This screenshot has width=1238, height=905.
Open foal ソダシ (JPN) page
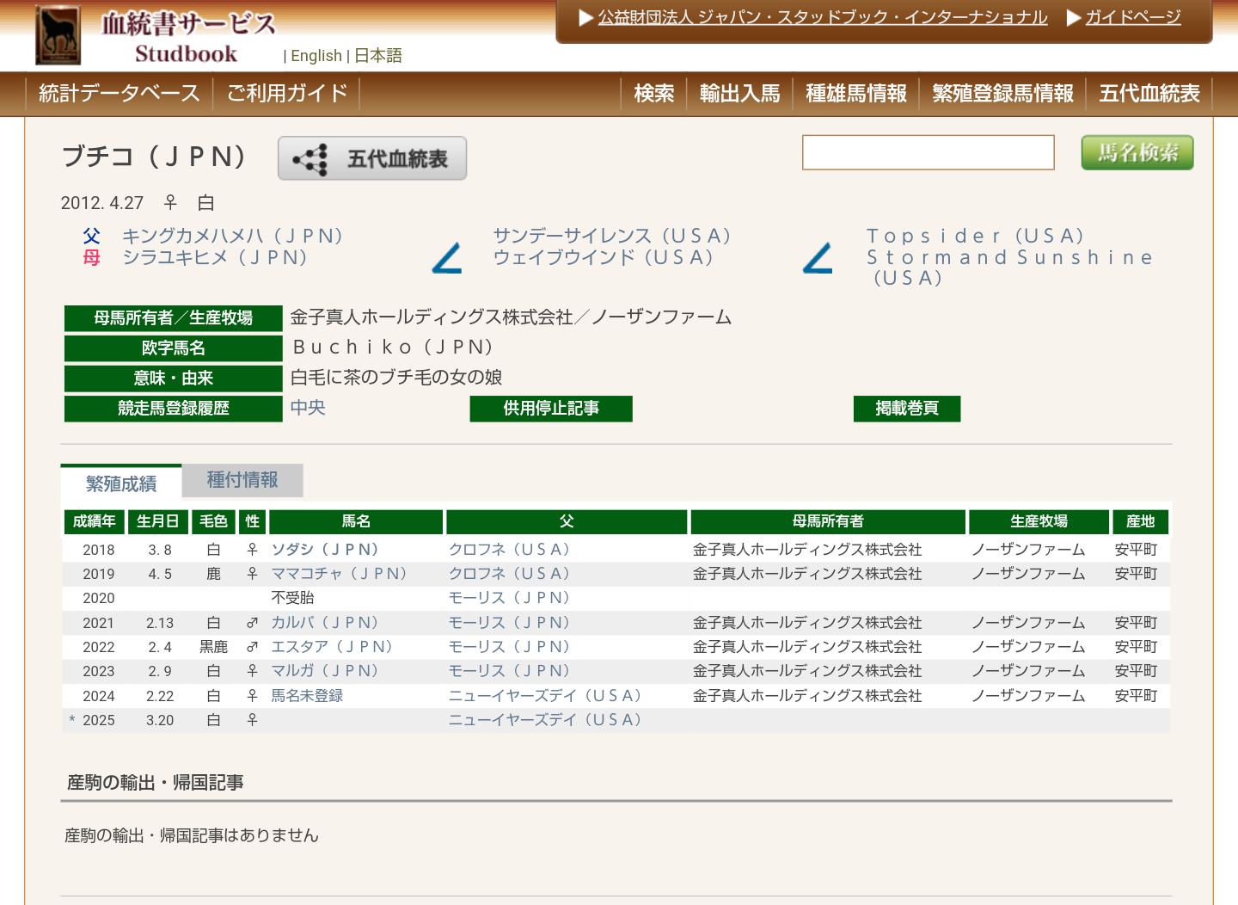tap(325, 550)
